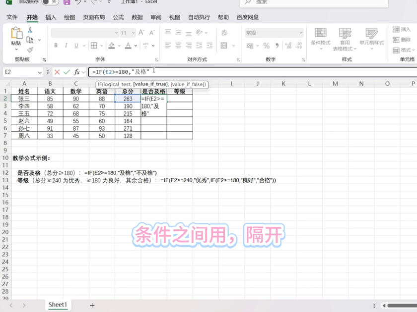Image resolution: width=417 pixels, height=312 pixels.
Task: Click the Copy icon
Action: pyautogui.click(x=30, y=40)
